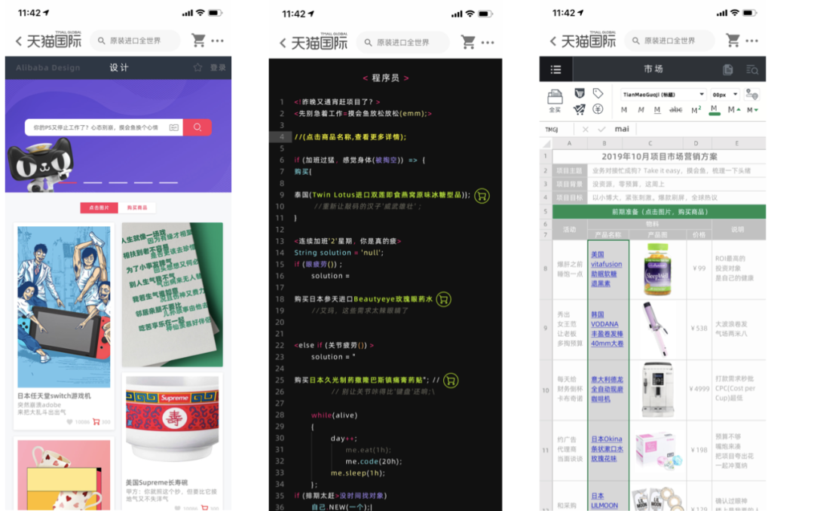Click the green underlined M color swatch
The height and width of the screenshot is (511, 814).
[714, 110]
